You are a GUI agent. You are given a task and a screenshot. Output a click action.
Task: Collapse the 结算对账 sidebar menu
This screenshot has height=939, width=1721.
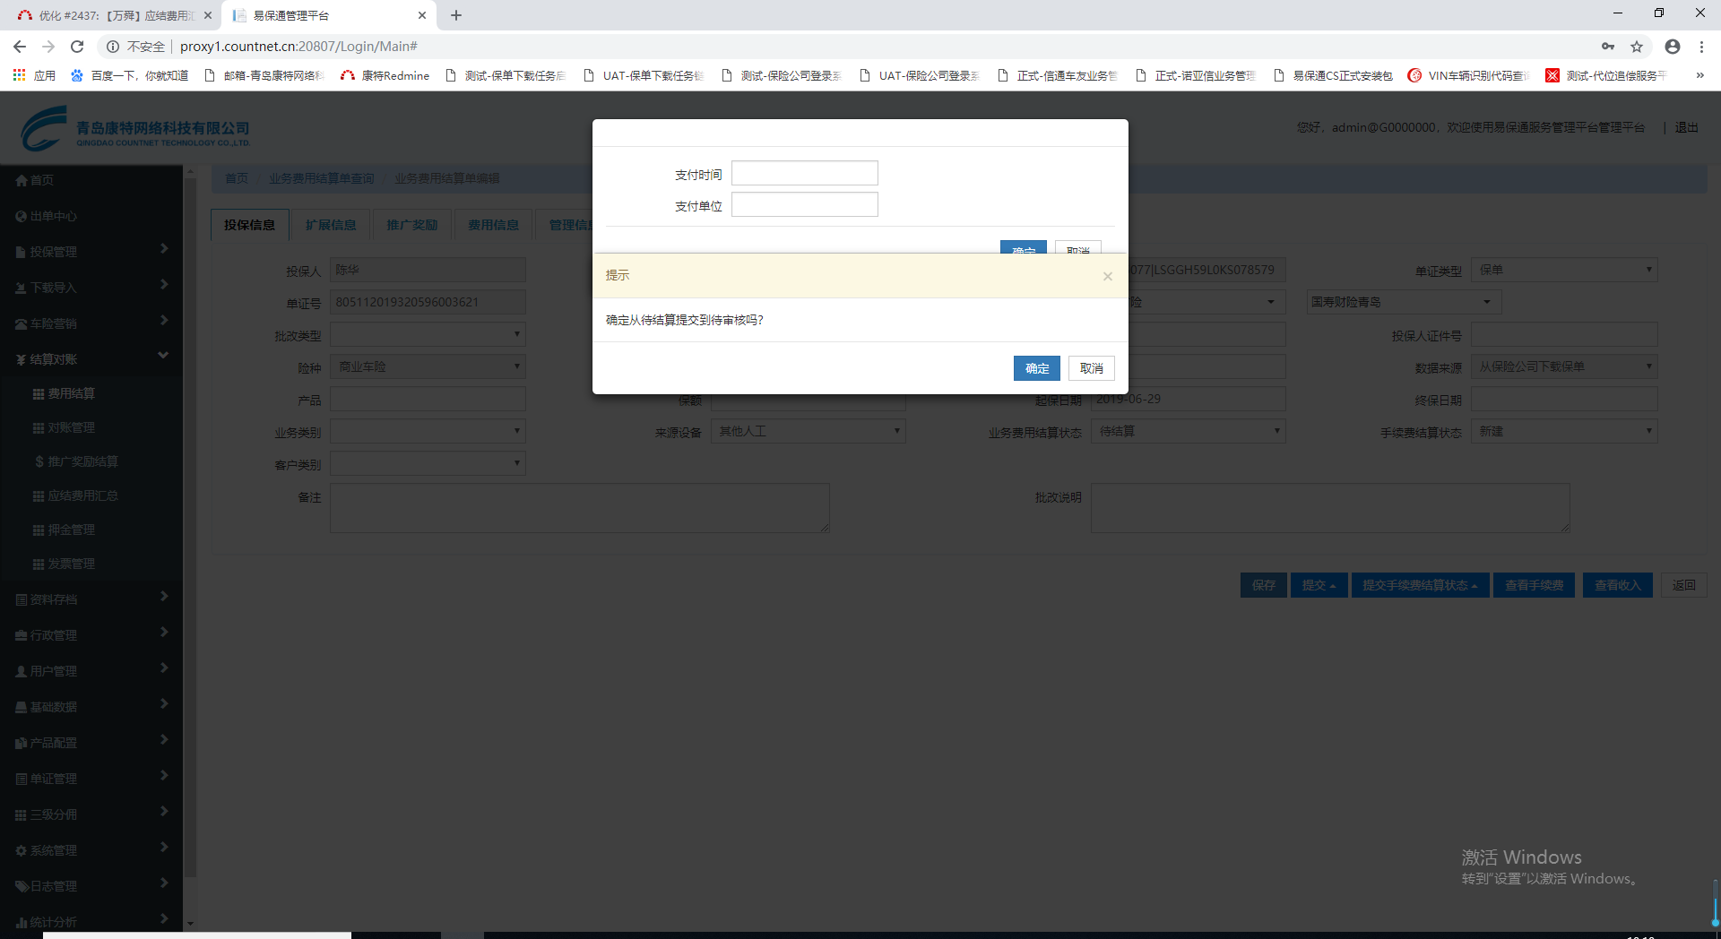[x=91, y=359]
